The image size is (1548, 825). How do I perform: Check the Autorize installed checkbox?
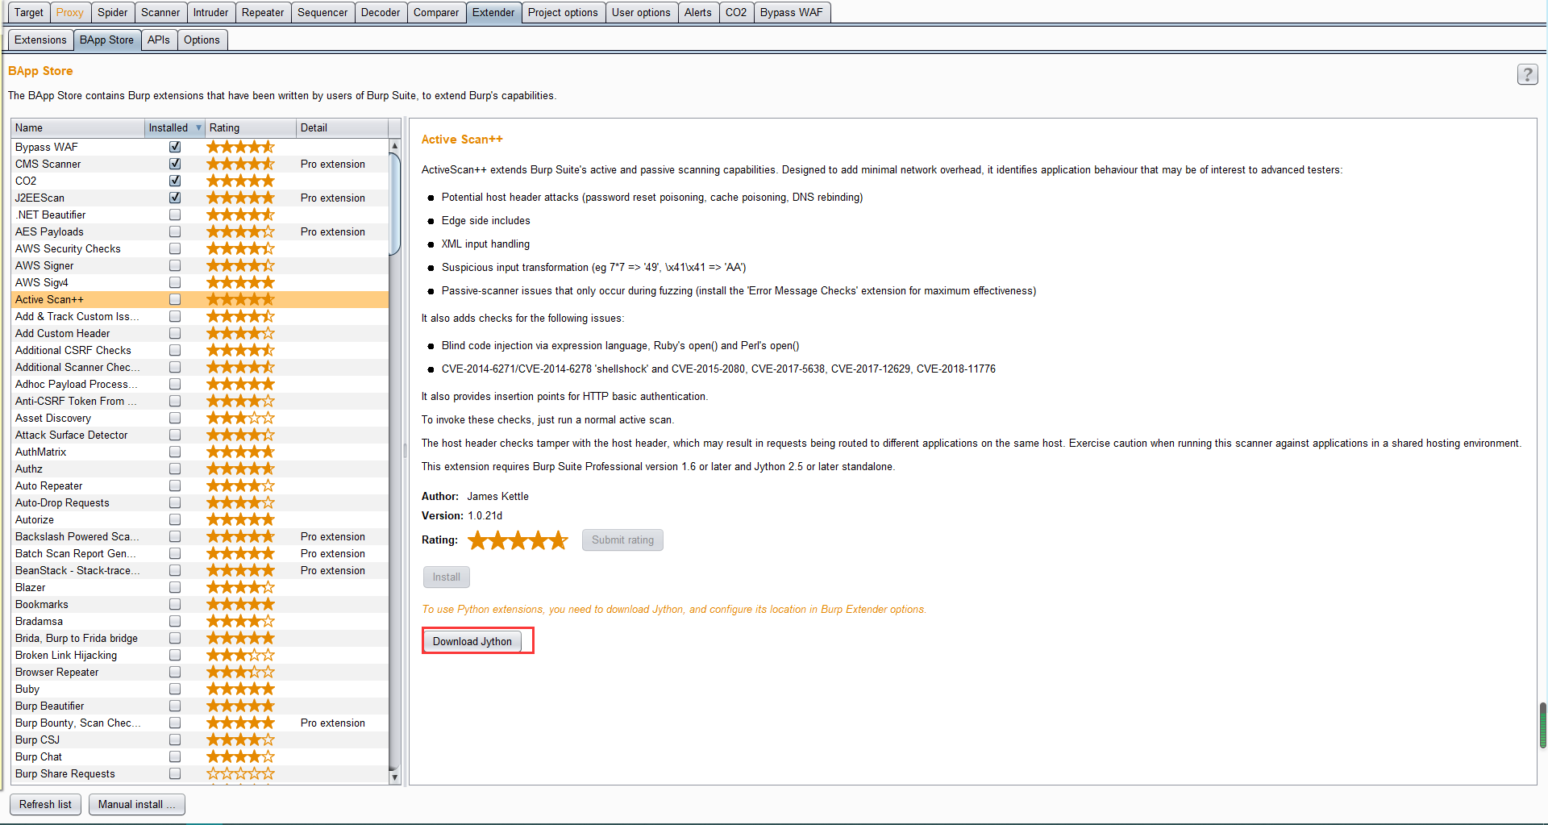click(175, 519)
